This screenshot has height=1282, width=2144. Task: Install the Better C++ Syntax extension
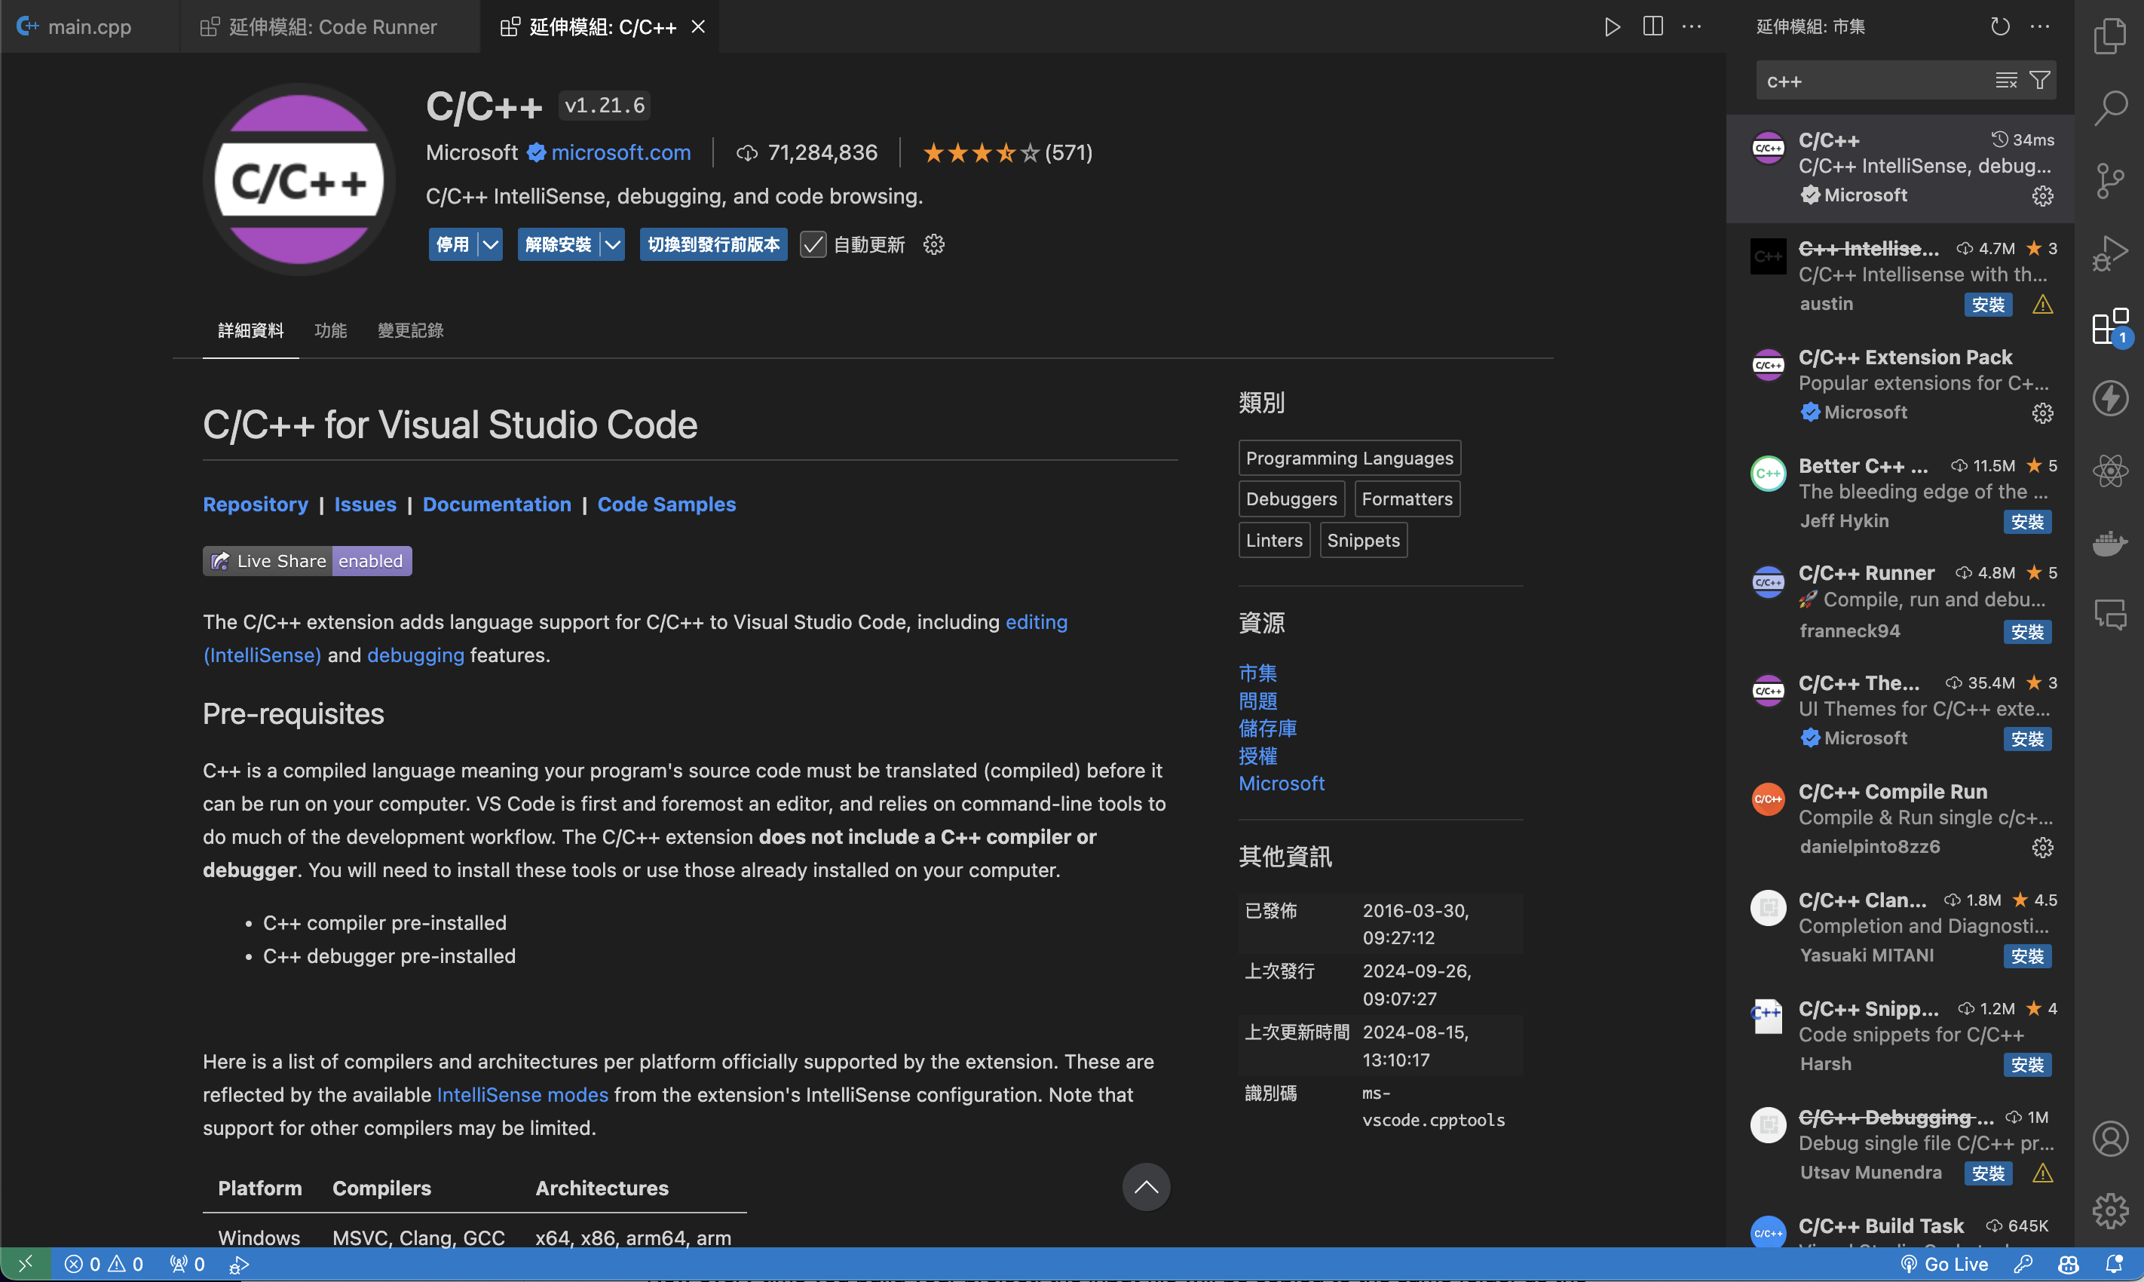[2026, 522]
